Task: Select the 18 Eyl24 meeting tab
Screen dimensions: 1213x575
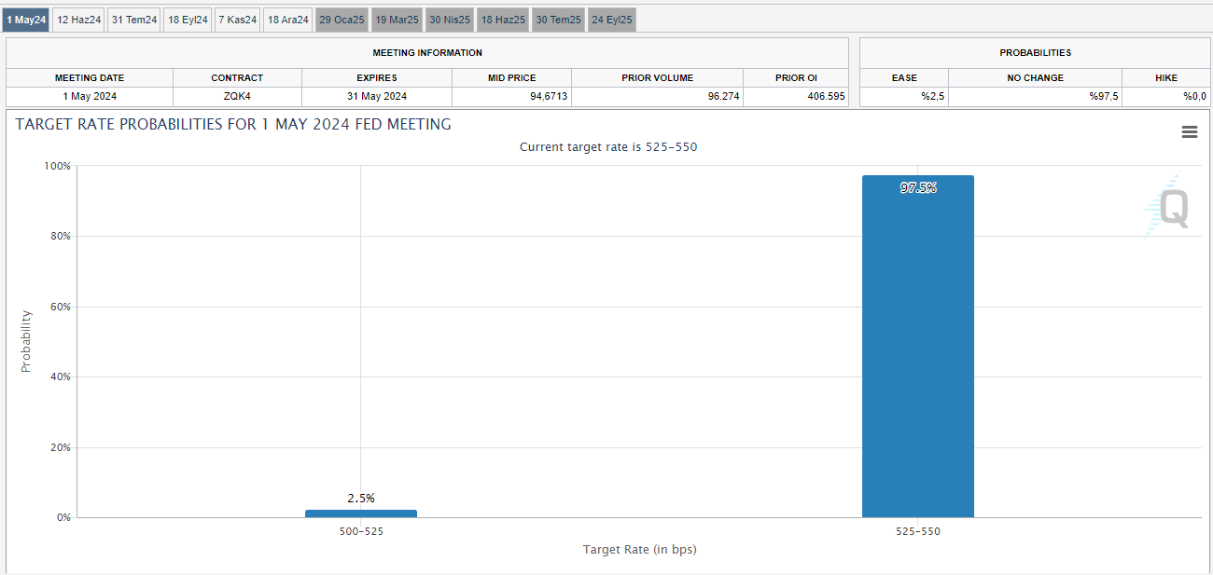Action: [x=188, y=20]
